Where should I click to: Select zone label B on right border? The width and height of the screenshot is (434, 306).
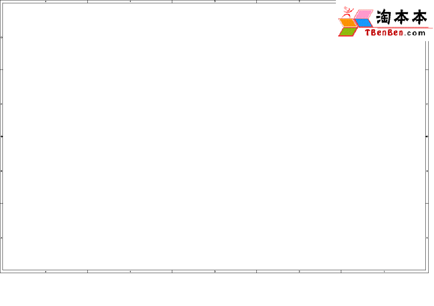[x=427, y=171]
